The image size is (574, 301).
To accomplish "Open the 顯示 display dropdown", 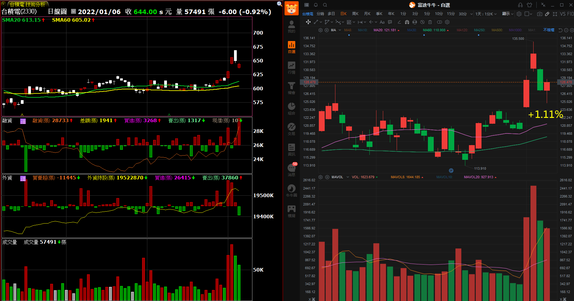I will [508, 14].
